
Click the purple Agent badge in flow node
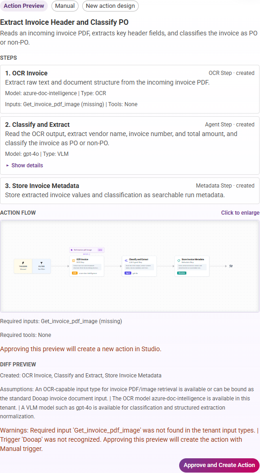click(128, 273)
